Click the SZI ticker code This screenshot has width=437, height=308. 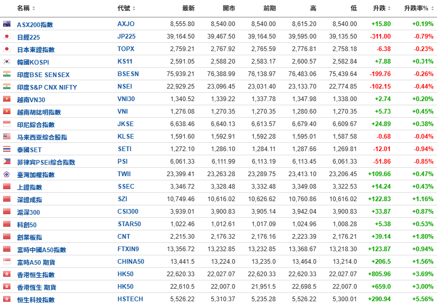(122, 199)
